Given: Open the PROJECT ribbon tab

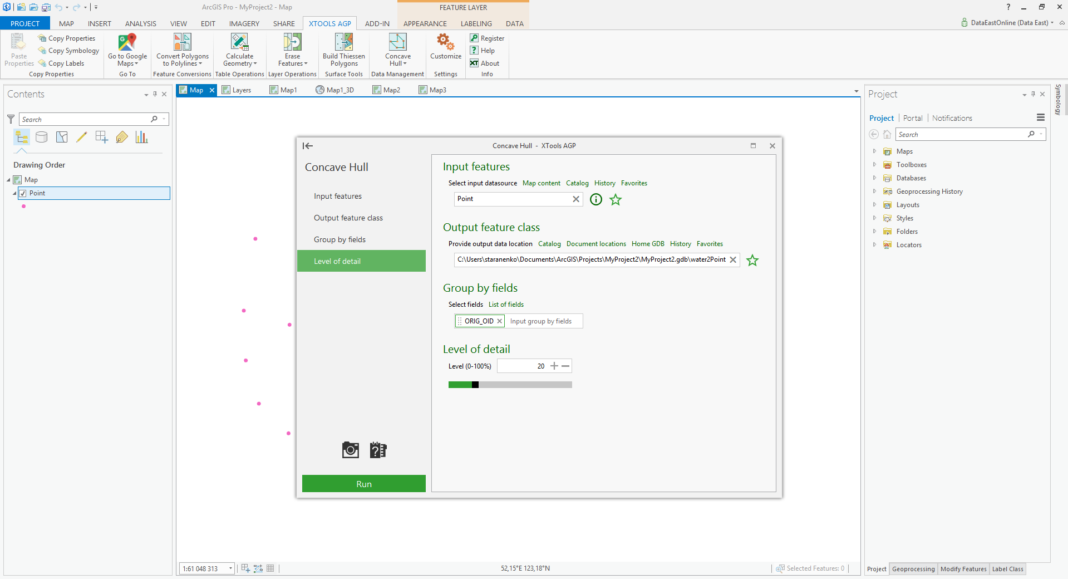Looking at the screenshot, I should 25,23.
